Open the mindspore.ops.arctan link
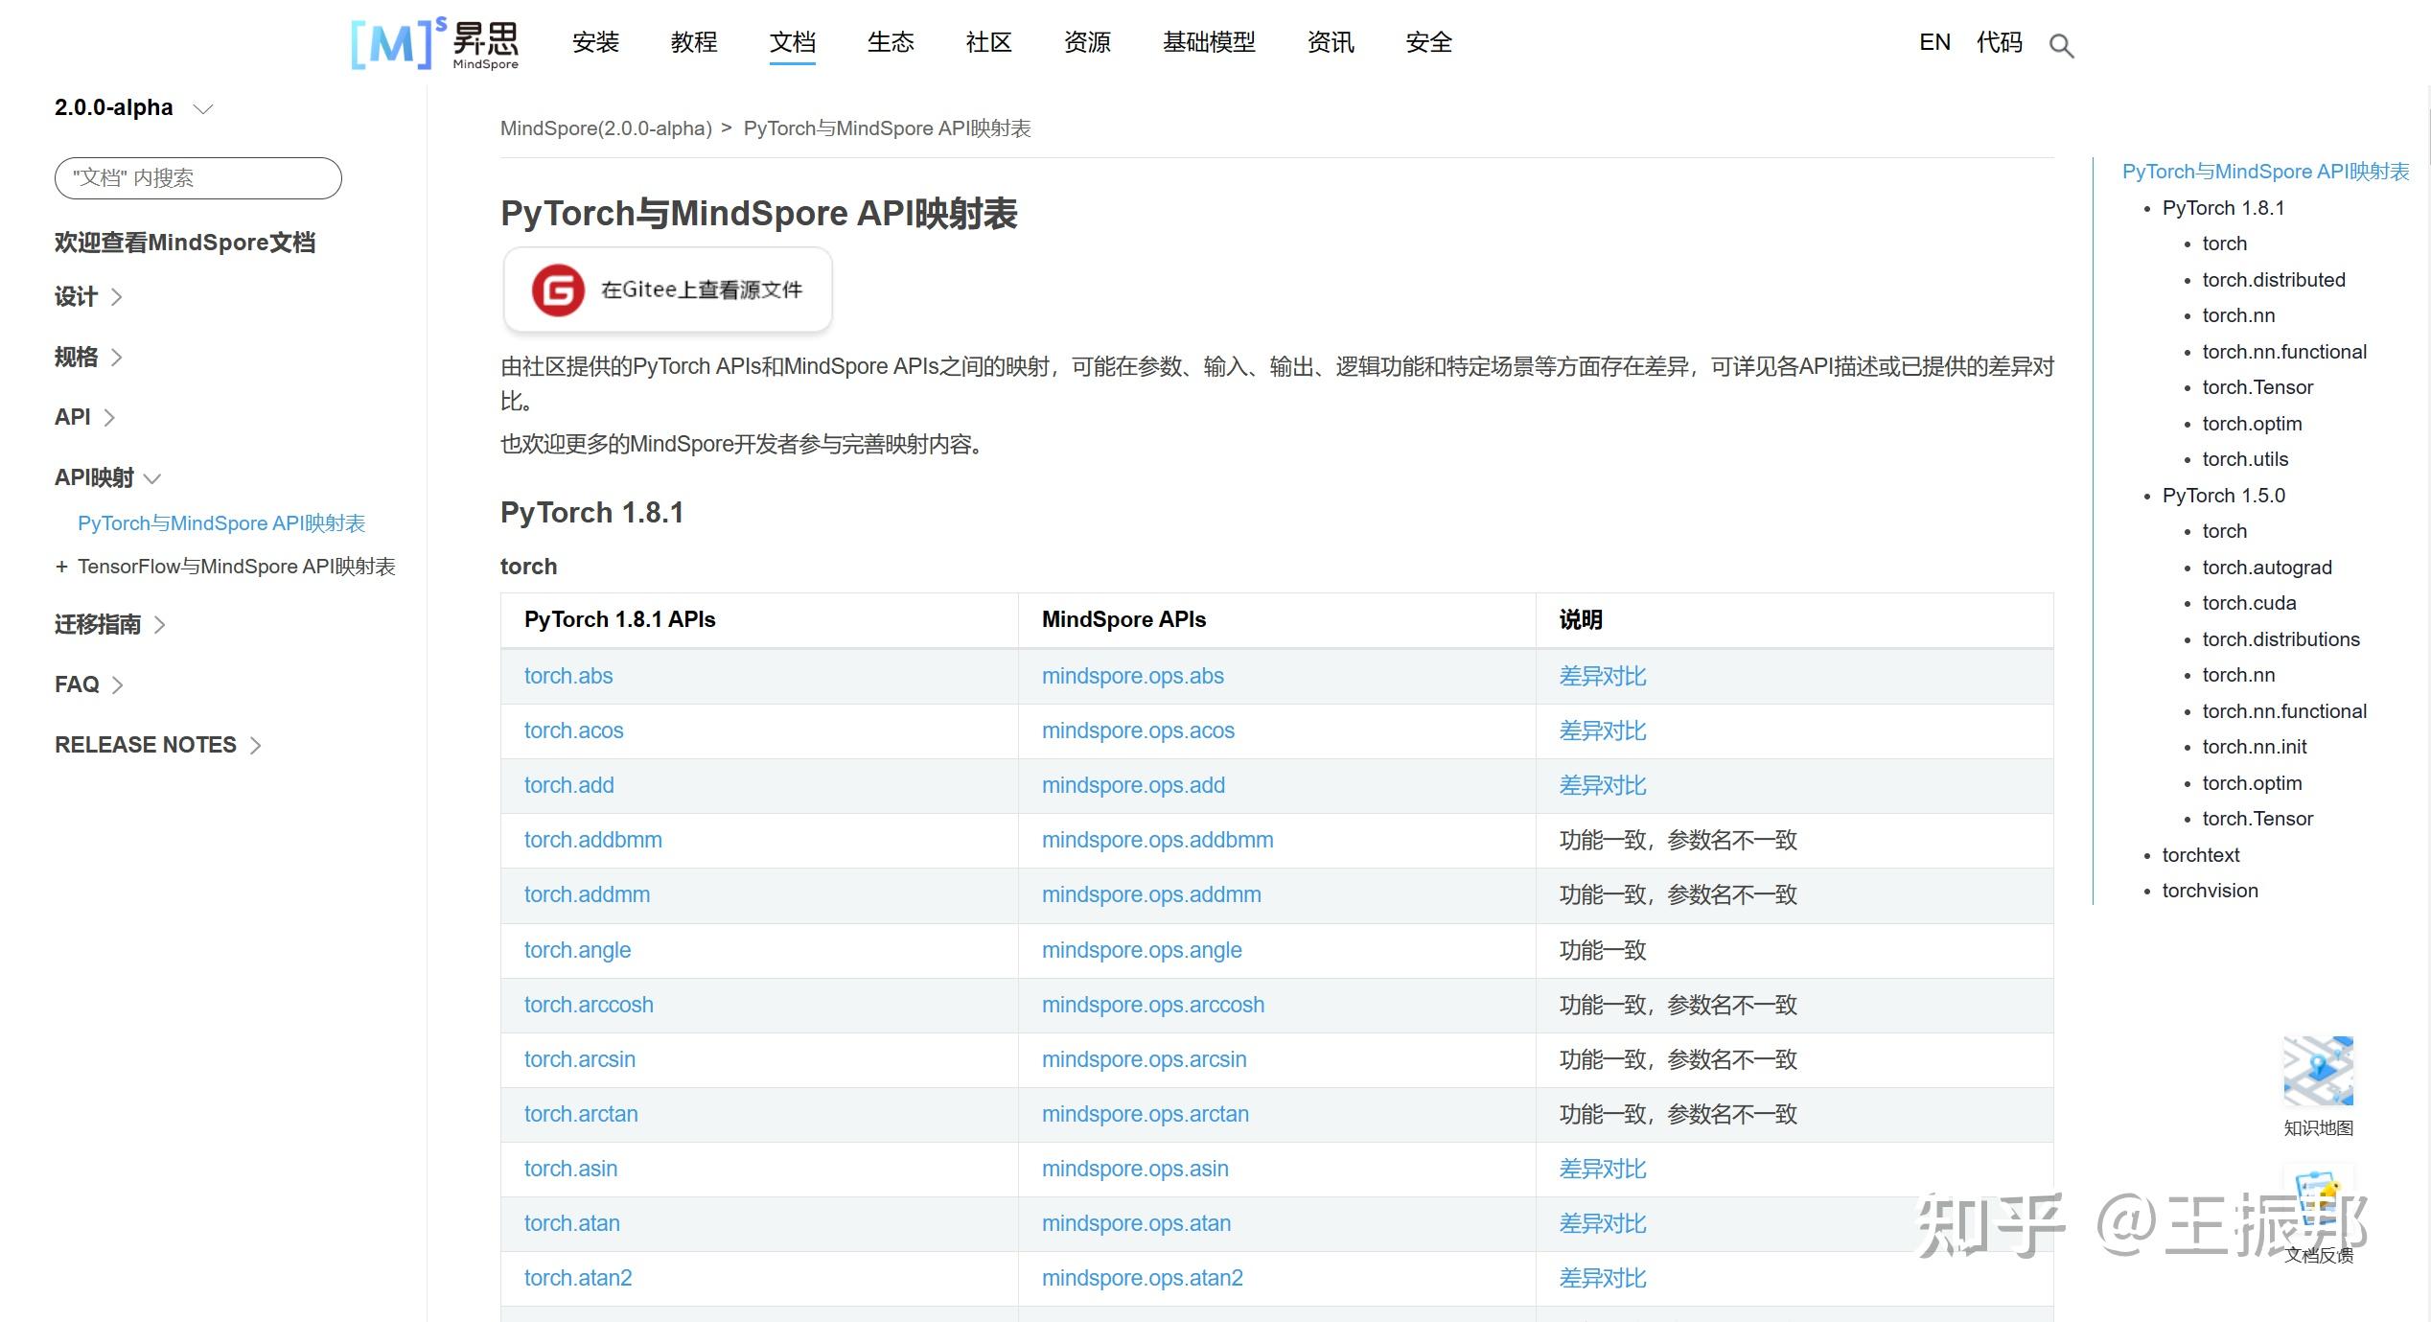Viewport: 2431px width, 1322px height. [x=1146, y=1114]
